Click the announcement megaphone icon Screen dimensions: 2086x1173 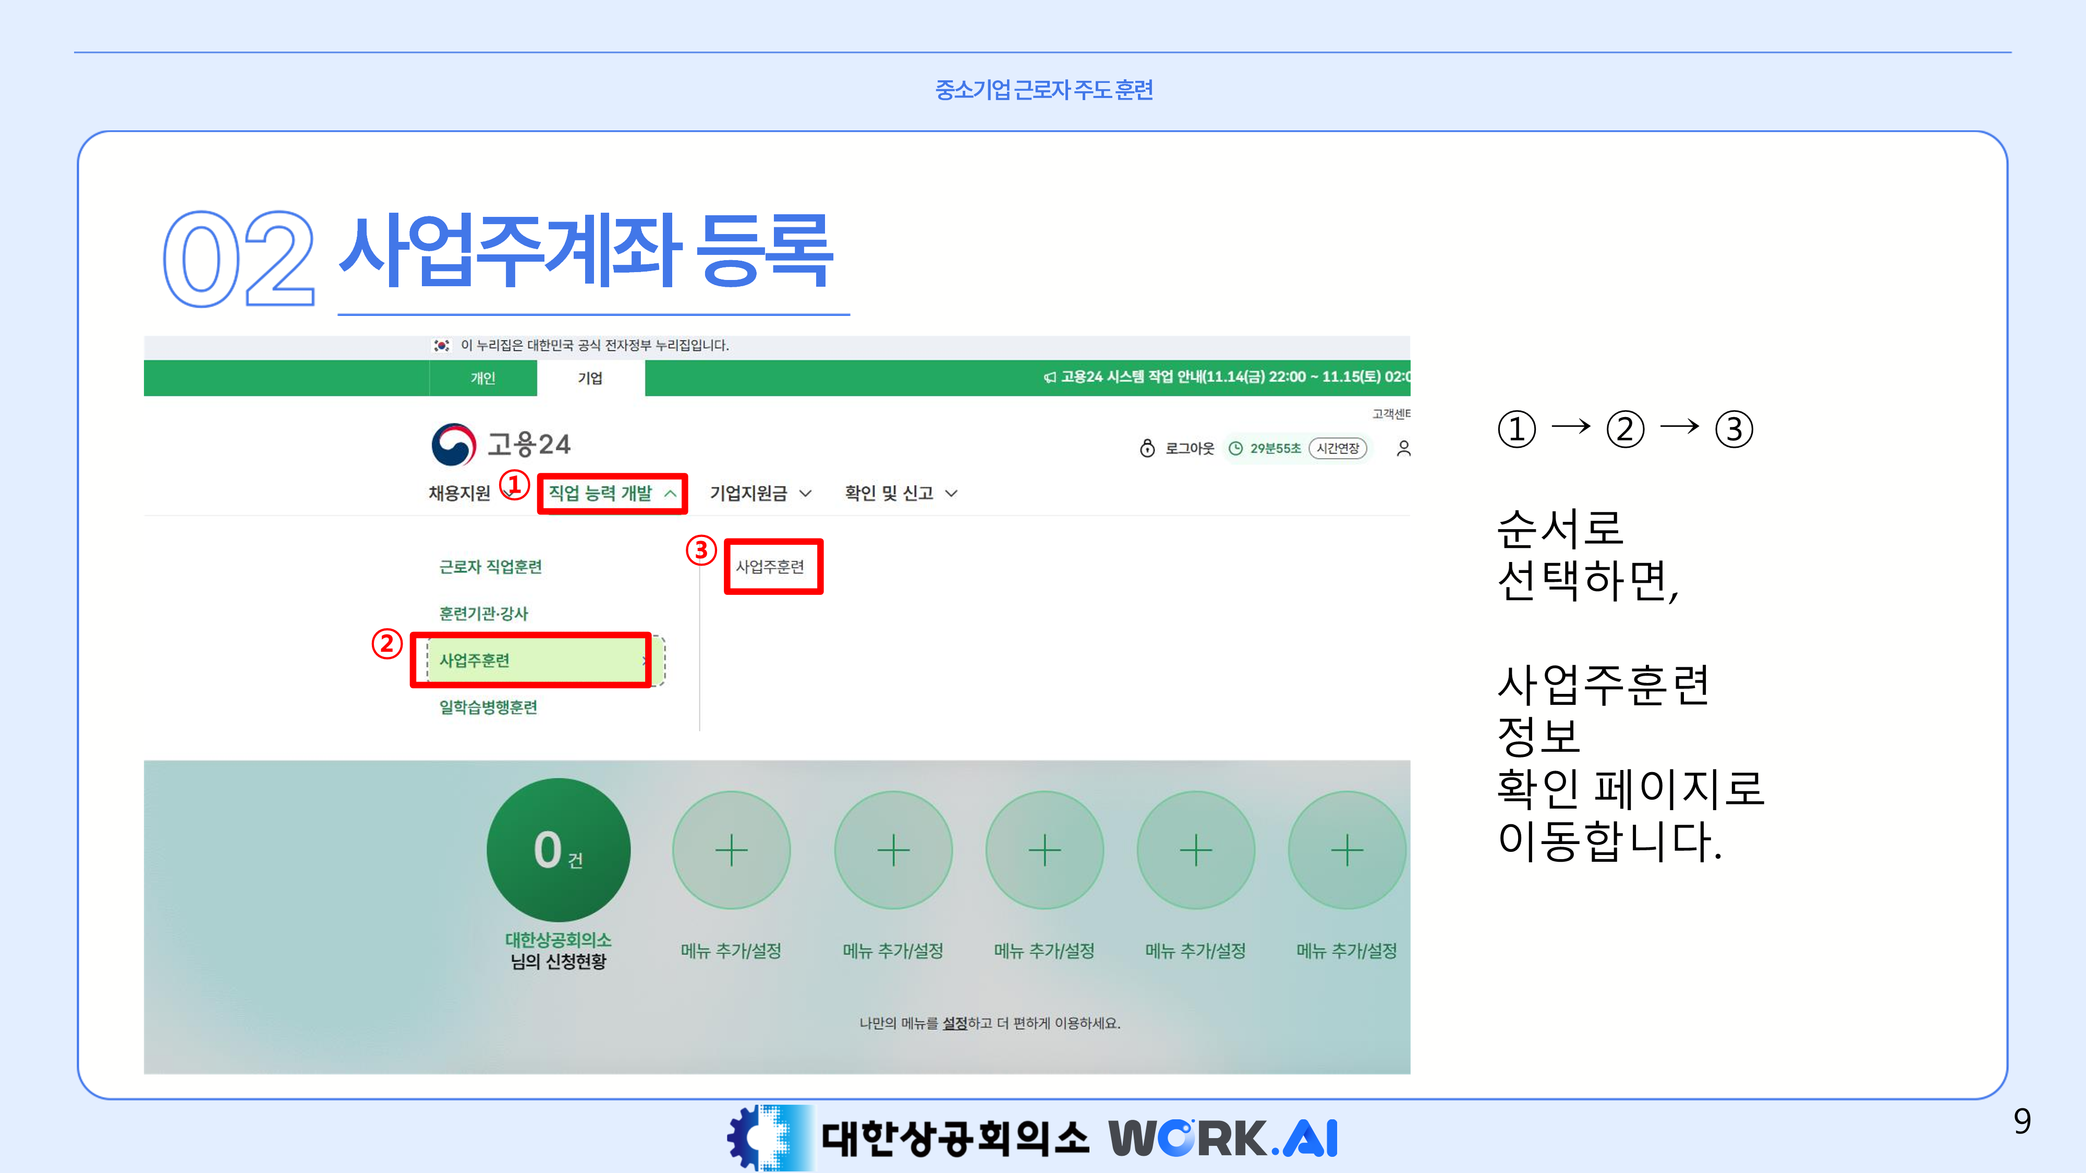(x=1049, y=377)
